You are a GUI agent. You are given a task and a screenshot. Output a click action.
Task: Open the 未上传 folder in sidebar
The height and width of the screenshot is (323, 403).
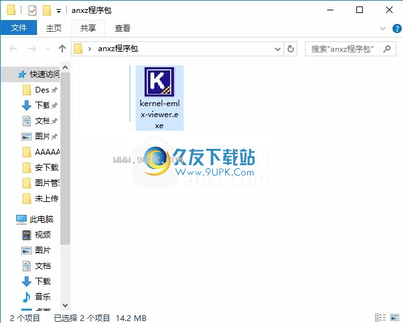tap(41, 199)
